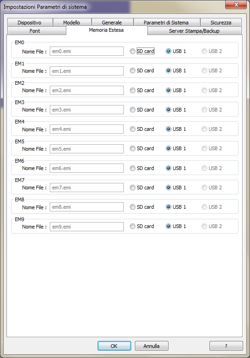The width and height of the screenshot is (250, 358).
Task: Go to Parametri di Sistema tab
Action: coord(166,23)
